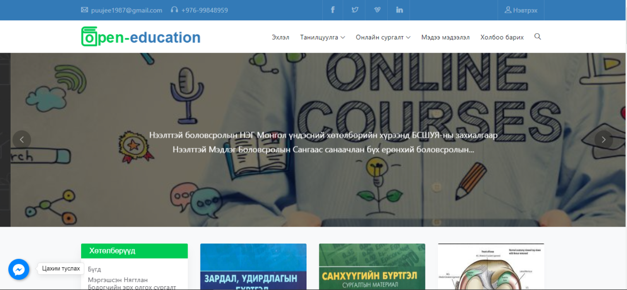
Task: Open the Messenger chat bubble
Action: (x=19, y=270)
